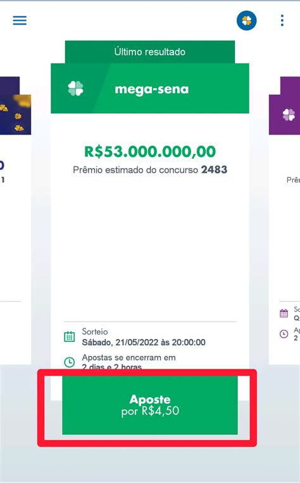Click the Apostas se encerram em text
Viewport: 300px width, 483px height.
(128, 358)
